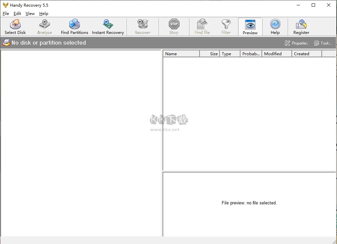This screenshot has height=244, width=337.
Task: Close the Handy Recovery window
Action: (x=329, y=5)
